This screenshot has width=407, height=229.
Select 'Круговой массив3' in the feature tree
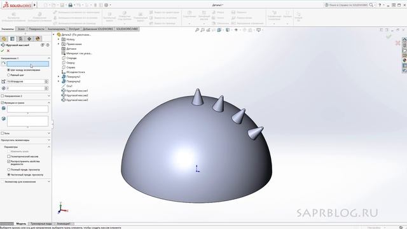(77, 100)
